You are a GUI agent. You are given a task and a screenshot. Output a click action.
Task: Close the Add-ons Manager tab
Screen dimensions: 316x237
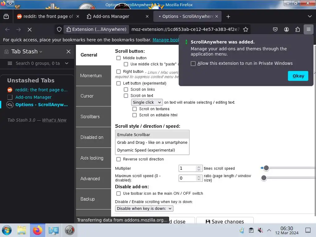point(147,17)
